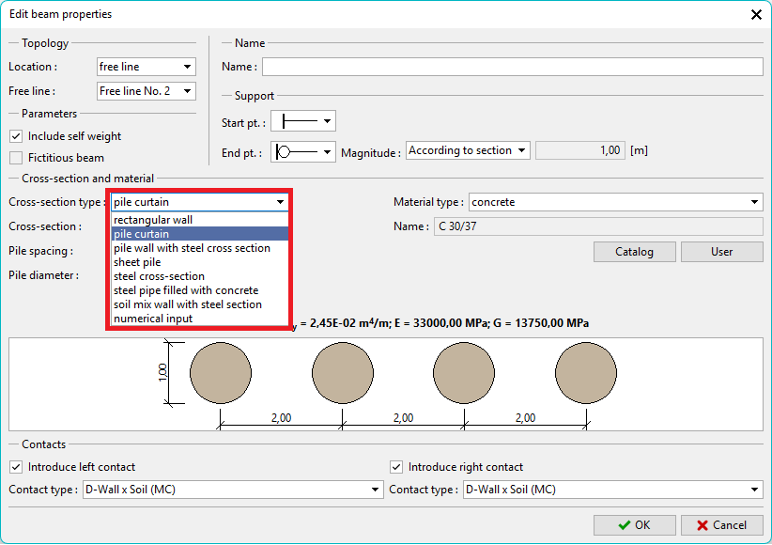
Task: Close the Edit beam properties dialog
Action: click(756, 14)
